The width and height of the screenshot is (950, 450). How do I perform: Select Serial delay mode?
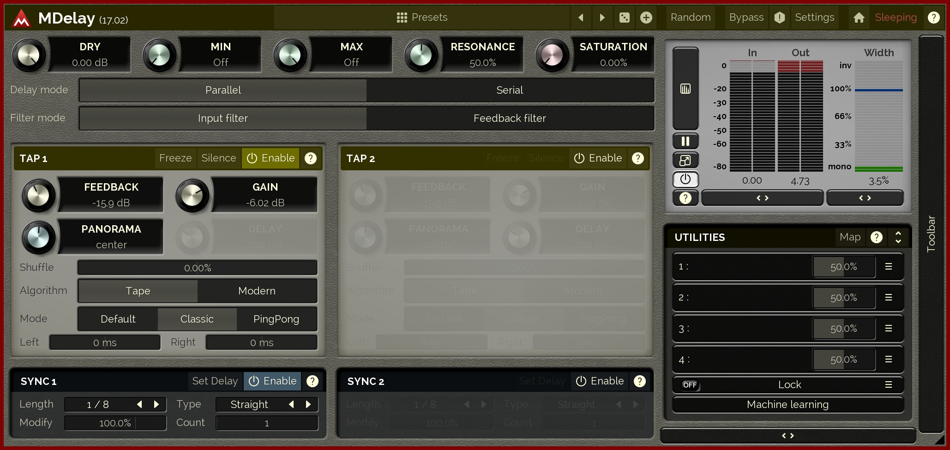tap(510, 90)
